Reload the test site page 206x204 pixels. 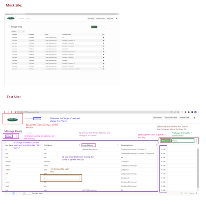coord(11,112)
